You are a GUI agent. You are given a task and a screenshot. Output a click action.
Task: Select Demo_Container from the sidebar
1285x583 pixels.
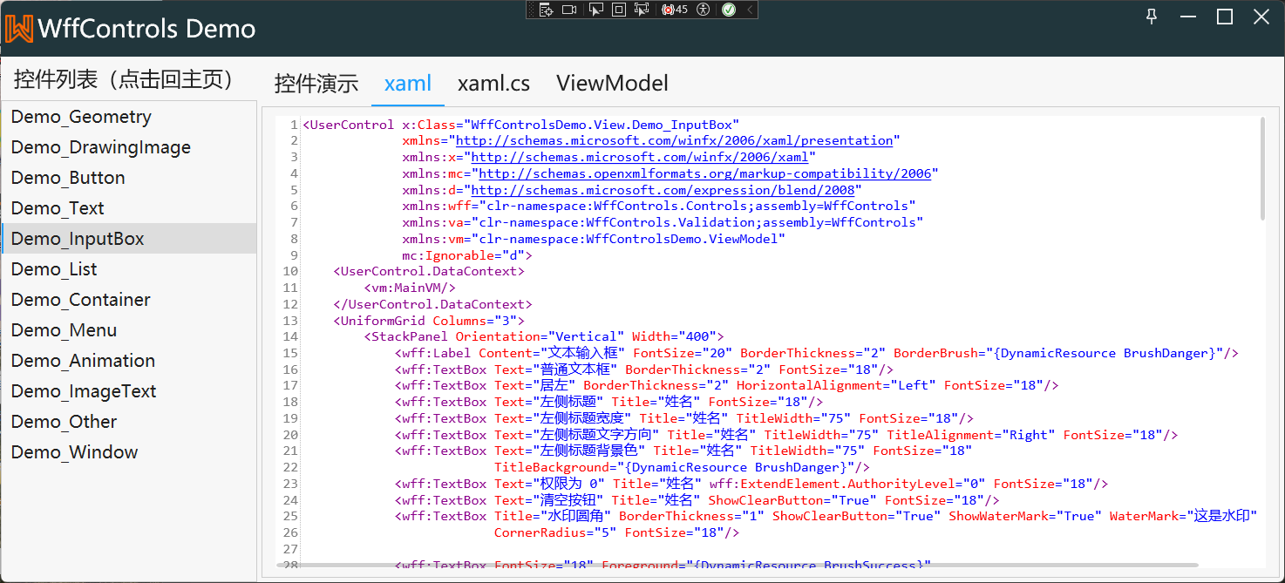point(129,300)
